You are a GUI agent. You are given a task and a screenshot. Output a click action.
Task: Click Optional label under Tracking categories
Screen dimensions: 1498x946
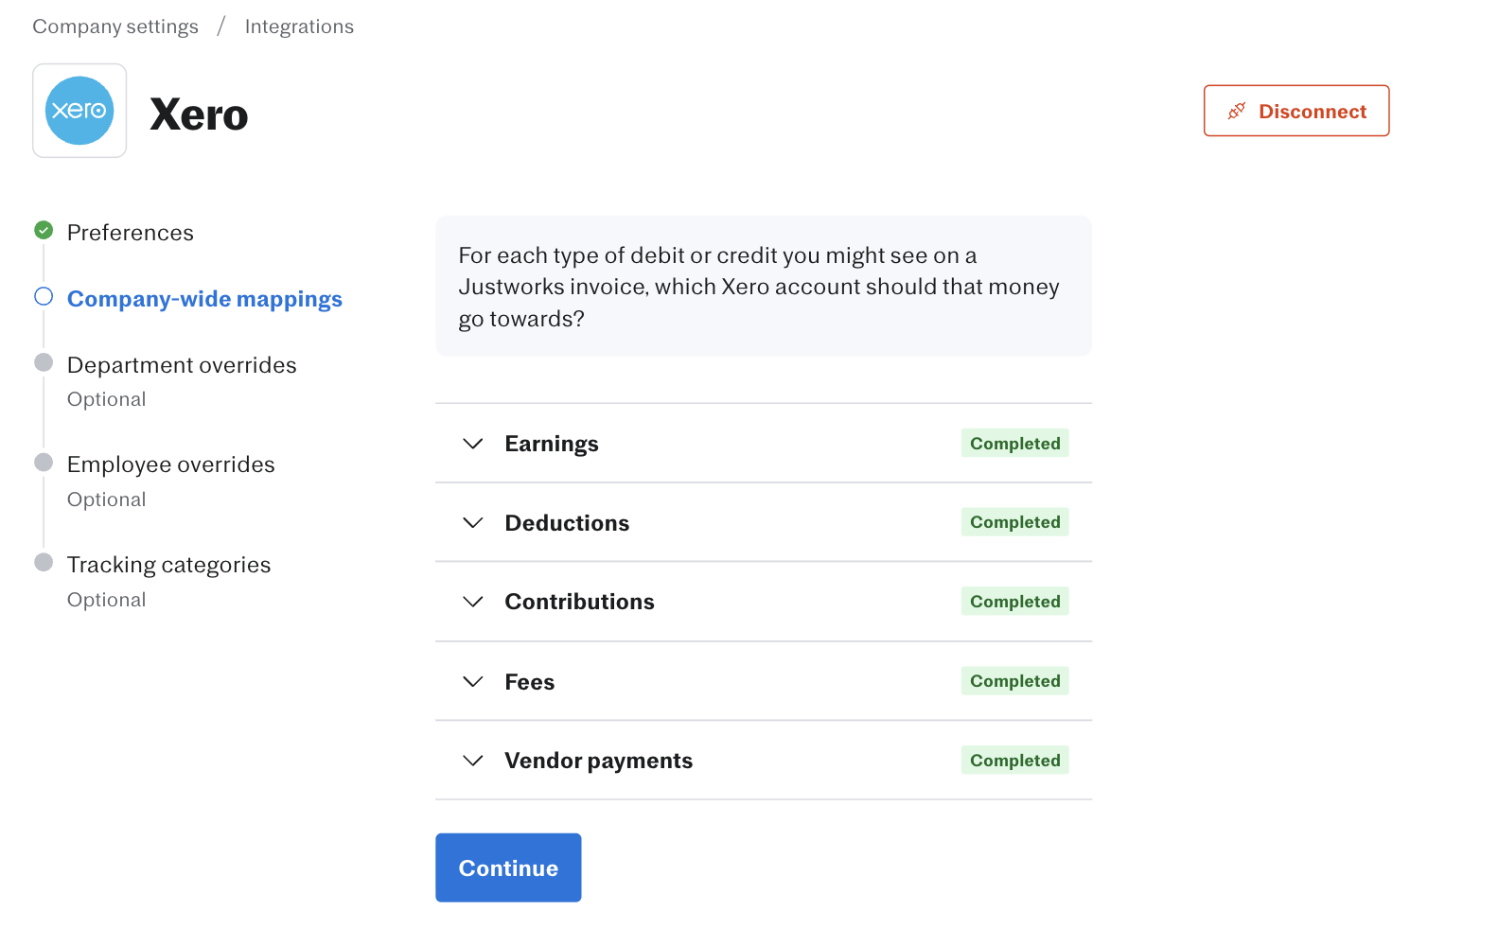click(x=107, y=600)
